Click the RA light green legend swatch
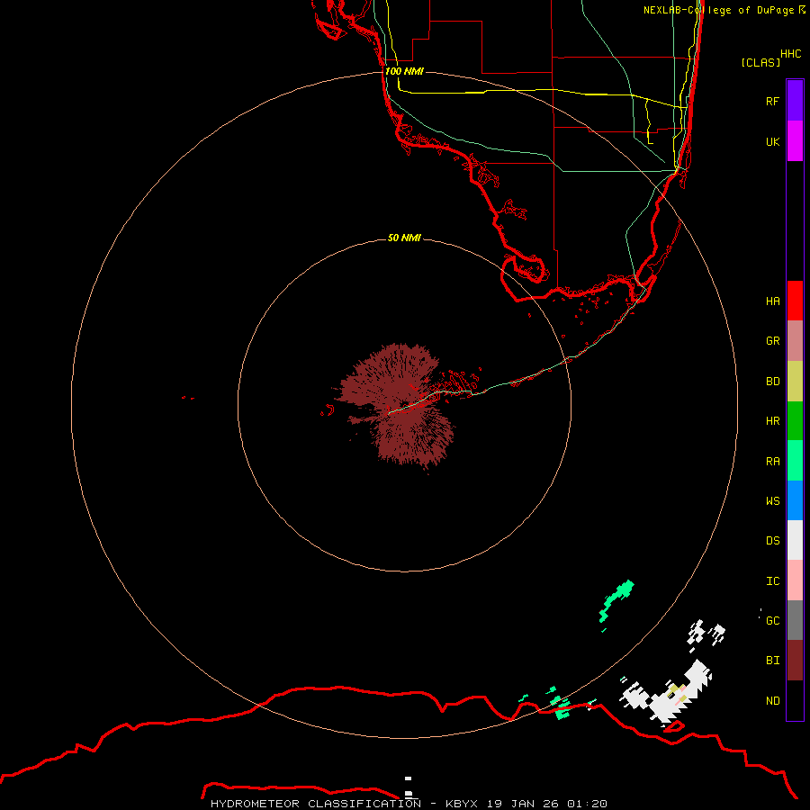This screenshot has height=810, width=810. tap(795, 461)
